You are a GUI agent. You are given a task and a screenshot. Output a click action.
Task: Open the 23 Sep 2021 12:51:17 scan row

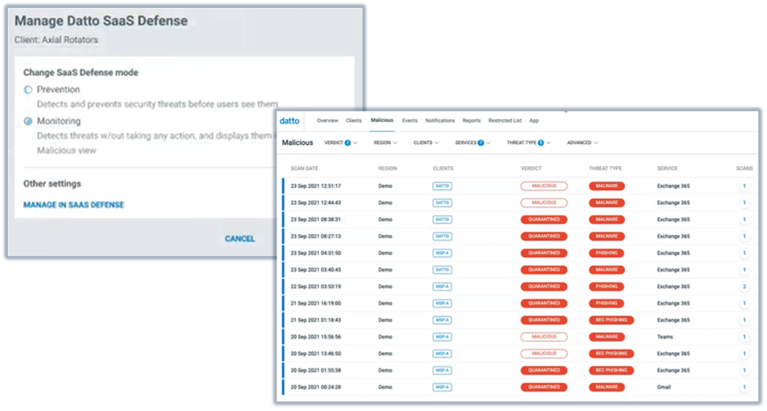click(x=518, y=186)
